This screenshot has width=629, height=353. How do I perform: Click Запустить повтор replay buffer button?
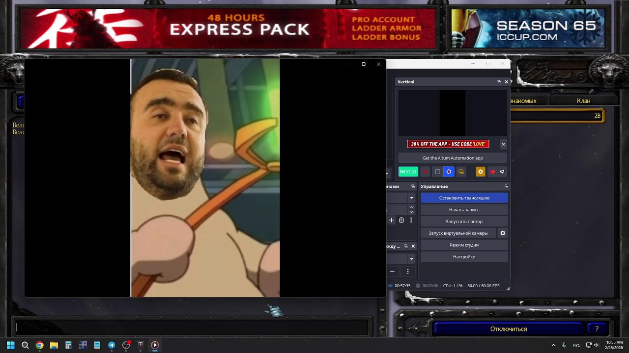coord(464,222)
